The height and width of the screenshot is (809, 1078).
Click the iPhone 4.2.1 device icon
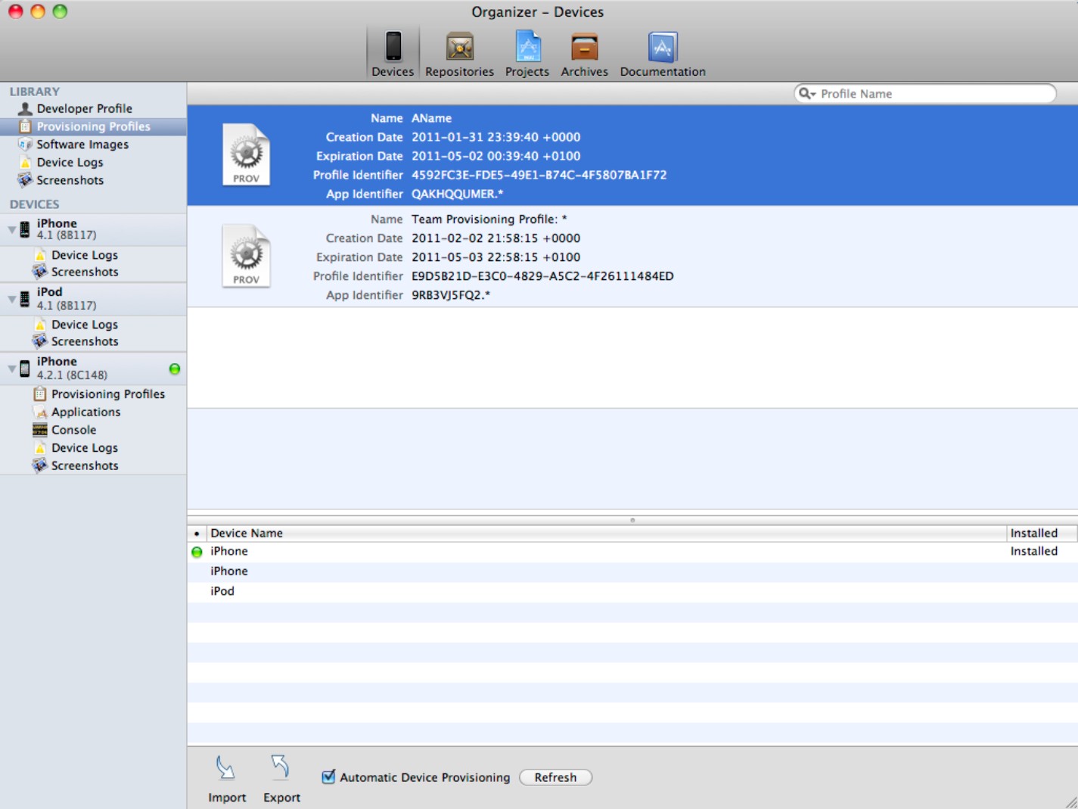coord(25,369)
